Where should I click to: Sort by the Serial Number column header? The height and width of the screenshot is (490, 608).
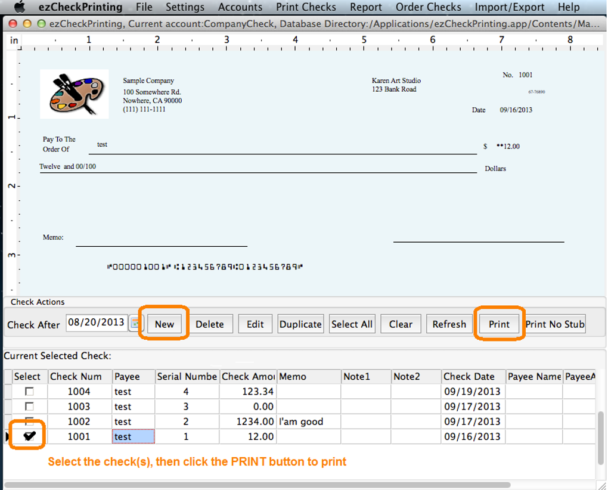click(x=187, y=376)
